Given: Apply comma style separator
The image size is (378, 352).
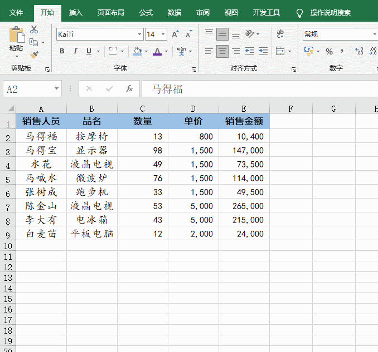Looking at the screenshot, I should pyautogui.click(x=342, y=51).
